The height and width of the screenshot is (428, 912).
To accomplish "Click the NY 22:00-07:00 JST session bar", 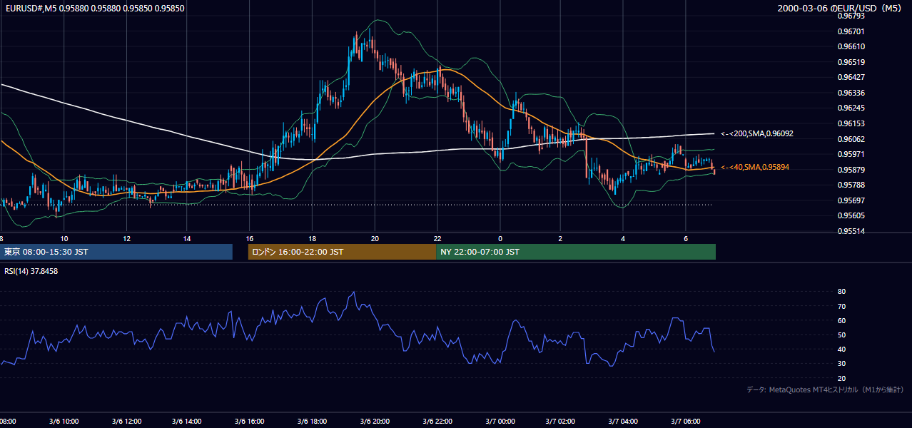I will (576, 252).
